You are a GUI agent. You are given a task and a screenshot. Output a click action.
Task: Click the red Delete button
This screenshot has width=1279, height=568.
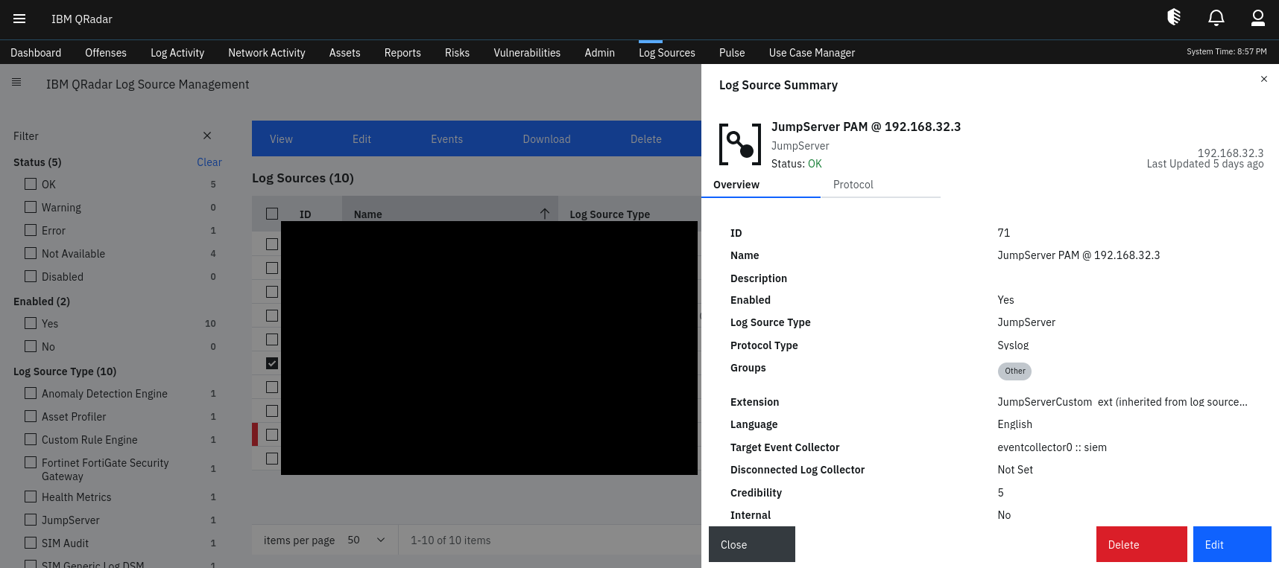click(x=1142, y=544)
